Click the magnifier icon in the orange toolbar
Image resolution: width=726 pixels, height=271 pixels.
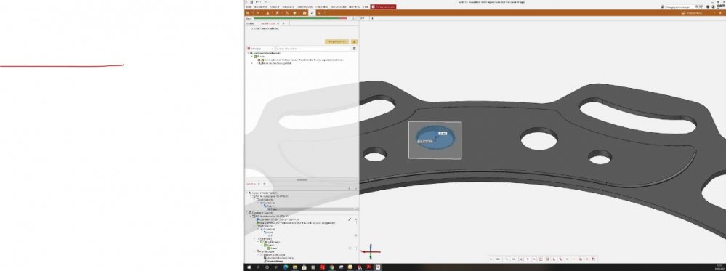click(x=287, y=13)
